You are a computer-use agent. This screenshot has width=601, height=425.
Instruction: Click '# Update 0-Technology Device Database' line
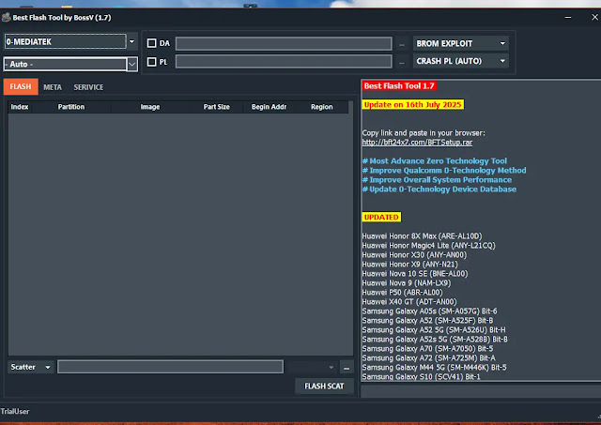coord(439,190)
